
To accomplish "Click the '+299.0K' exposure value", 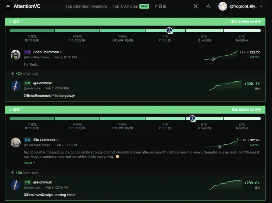I will pos(252,183).
